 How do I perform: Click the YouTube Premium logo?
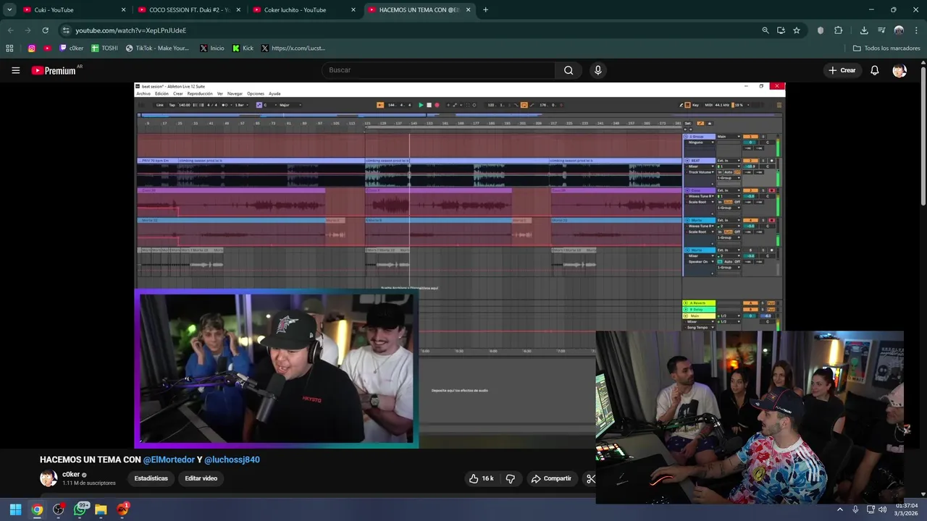click(x=54, y=70)
